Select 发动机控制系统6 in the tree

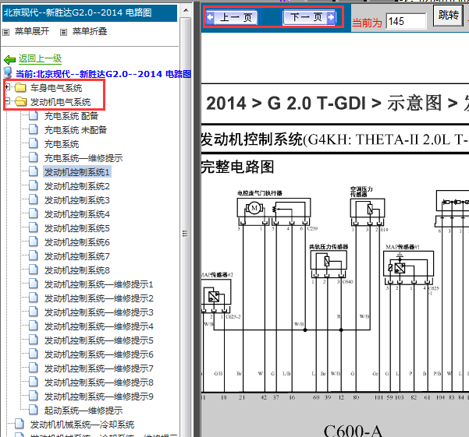(77, 242)
